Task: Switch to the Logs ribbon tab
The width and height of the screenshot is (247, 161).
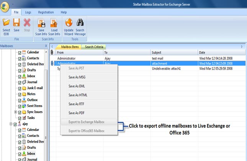Action: pos(28,12)
